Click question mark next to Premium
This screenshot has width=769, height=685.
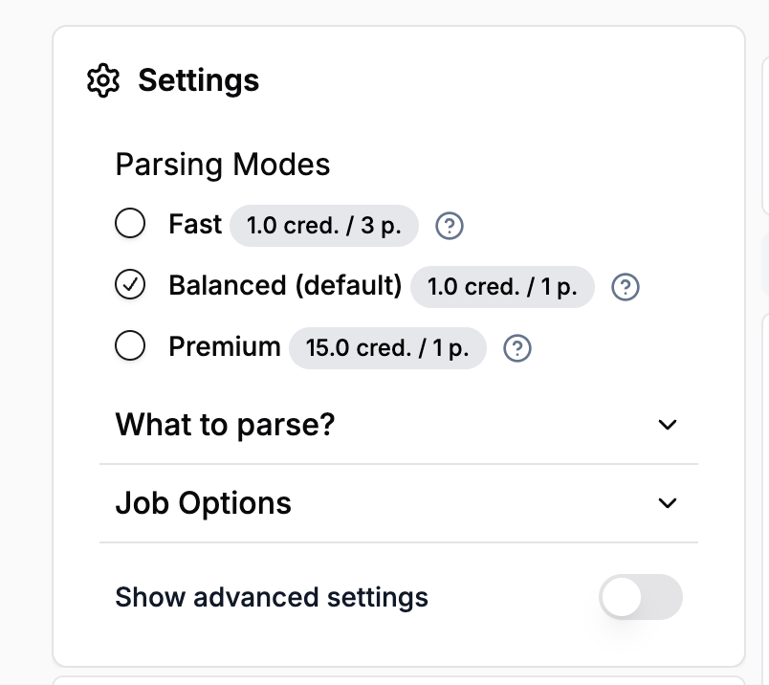tap(517, 348)
